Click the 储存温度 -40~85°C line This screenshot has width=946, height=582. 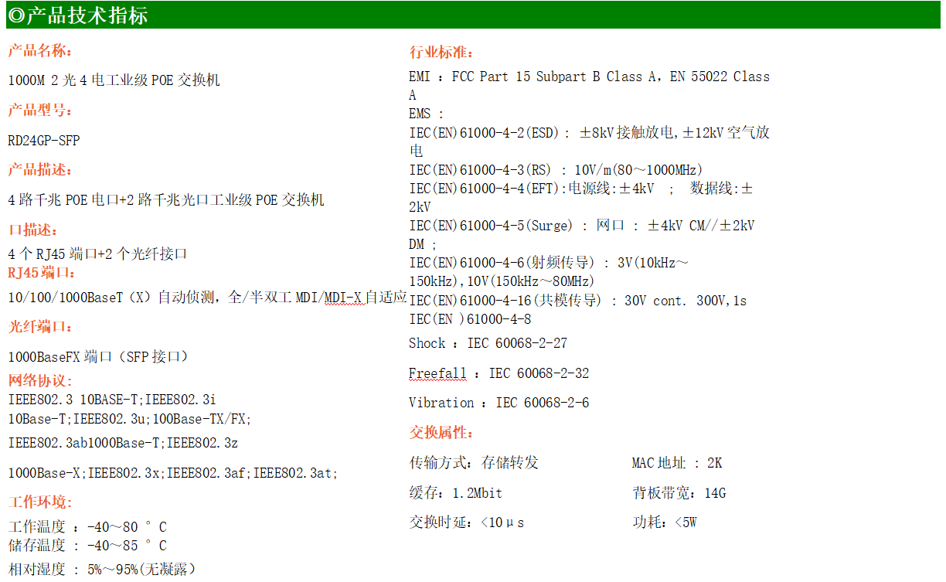point(87,546)
